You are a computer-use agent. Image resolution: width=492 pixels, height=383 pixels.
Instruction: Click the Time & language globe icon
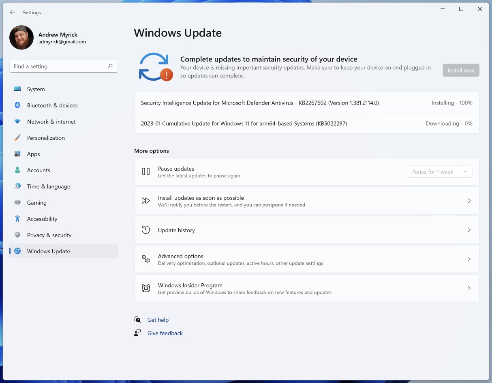tap(17, 186)
